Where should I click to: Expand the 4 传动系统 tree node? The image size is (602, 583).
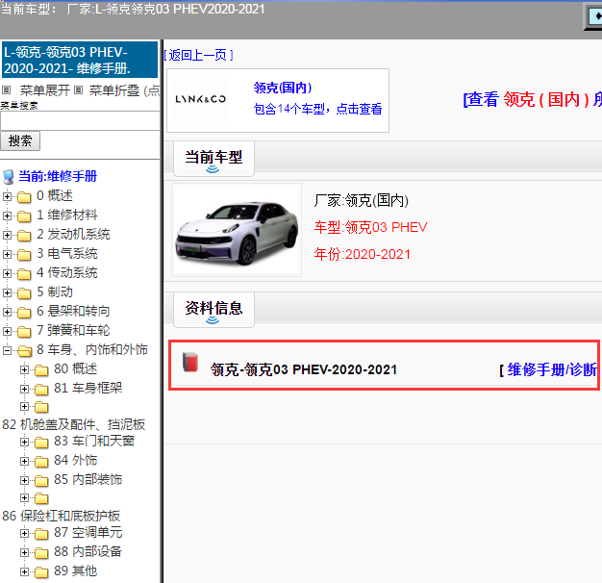(x=7, y=273)
